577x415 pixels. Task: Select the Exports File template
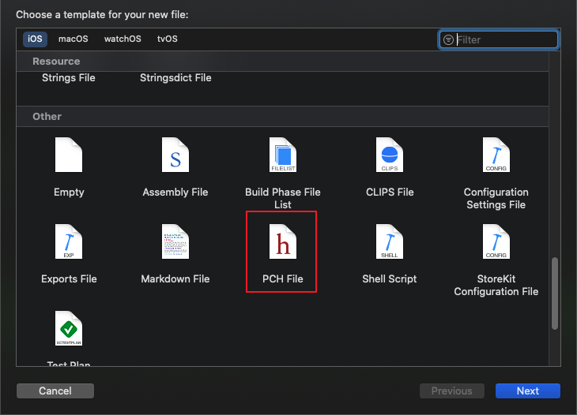click(69, 243)
